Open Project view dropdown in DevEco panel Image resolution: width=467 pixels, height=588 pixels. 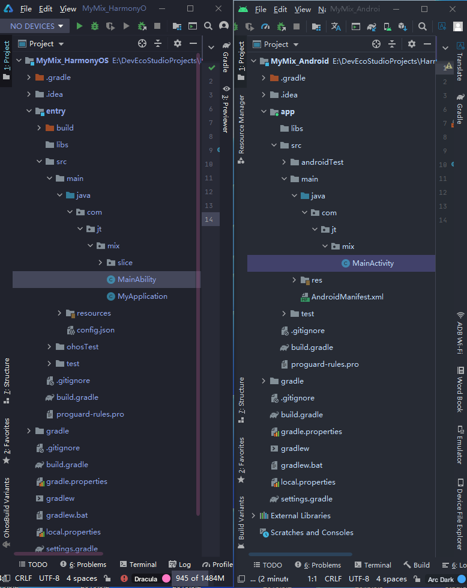click(x=41, y=43)
